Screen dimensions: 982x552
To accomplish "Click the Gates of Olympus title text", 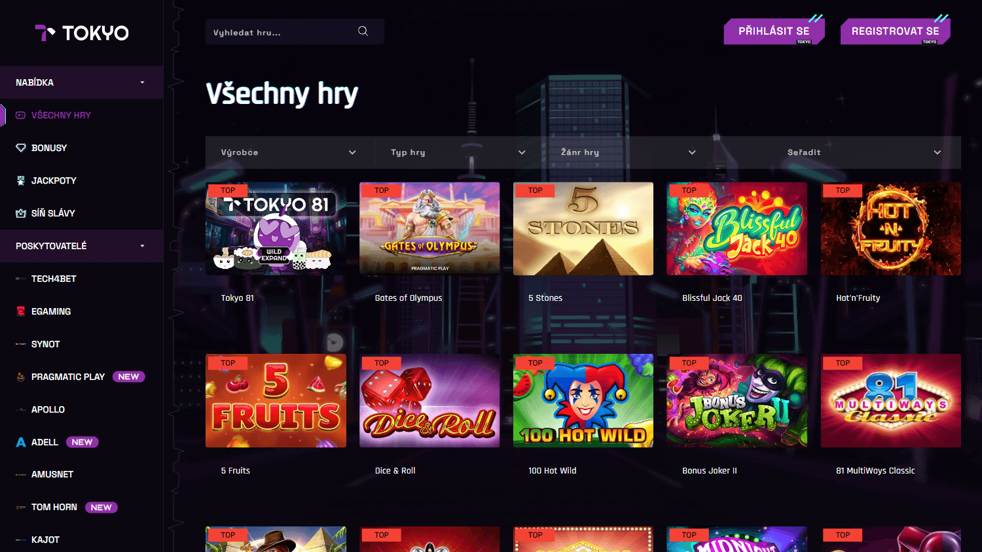I will (409, 298).
